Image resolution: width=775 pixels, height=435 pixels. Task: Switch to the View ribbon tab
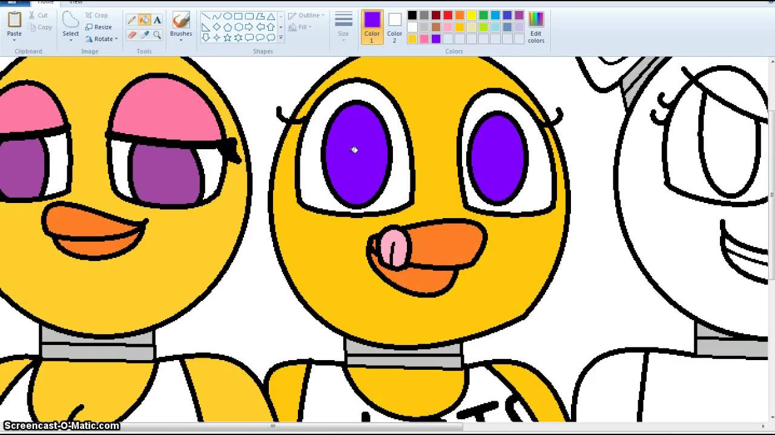[x=76, y=2]
